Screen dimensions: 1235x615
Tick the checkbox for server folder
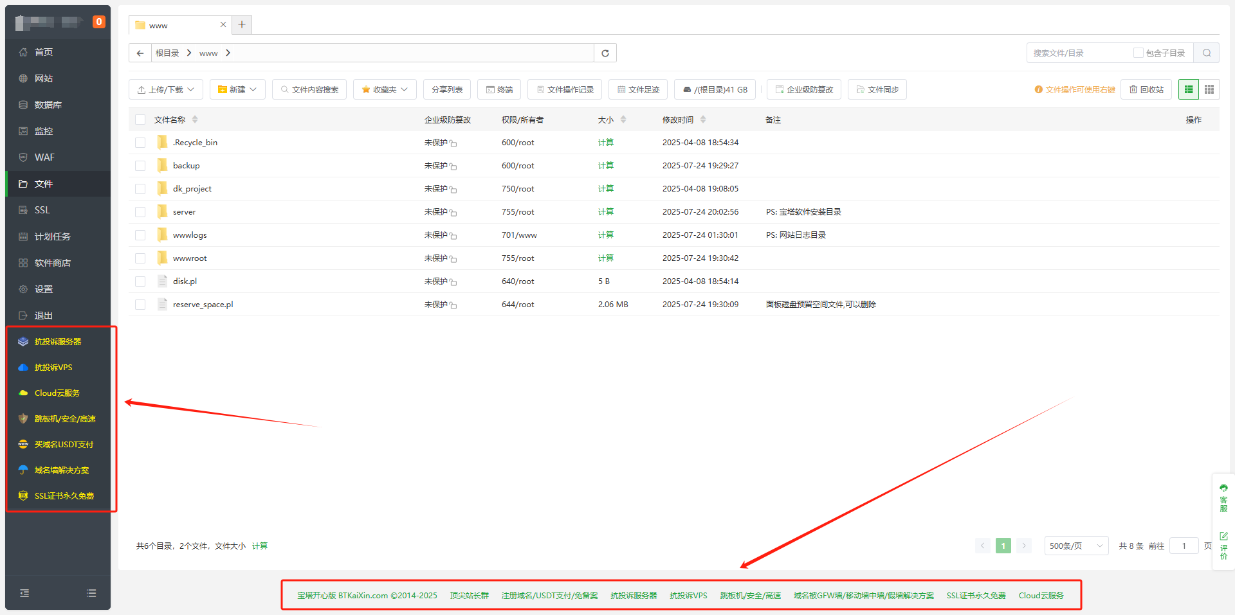click(140, 212)
